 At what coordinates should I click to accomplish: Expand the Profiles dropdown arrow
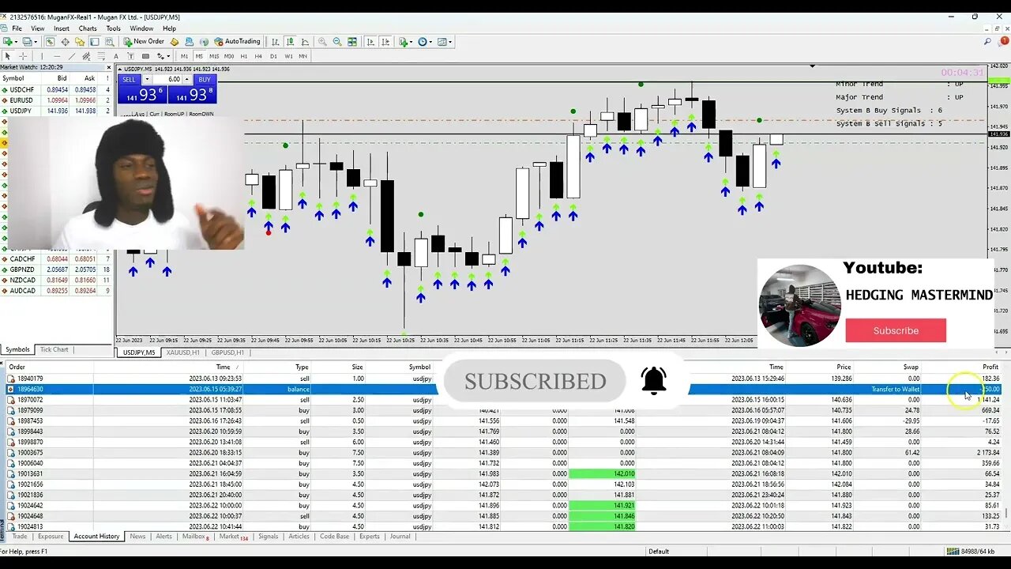[36, 42]
